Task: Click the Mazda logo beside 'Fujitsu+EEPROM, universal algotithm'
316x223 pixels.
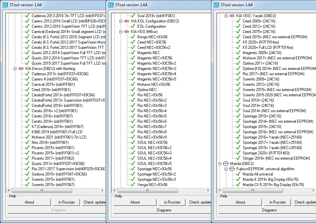Action: coord(232,169)
